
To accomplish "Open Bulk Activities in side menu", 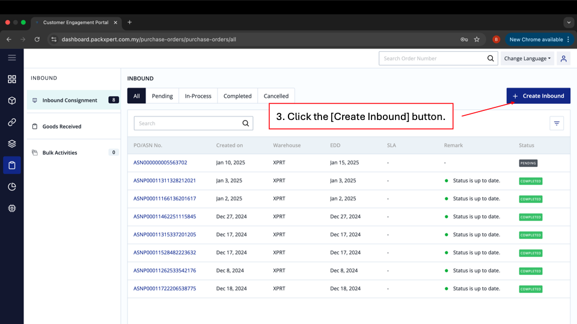I will tap(73, 152).
